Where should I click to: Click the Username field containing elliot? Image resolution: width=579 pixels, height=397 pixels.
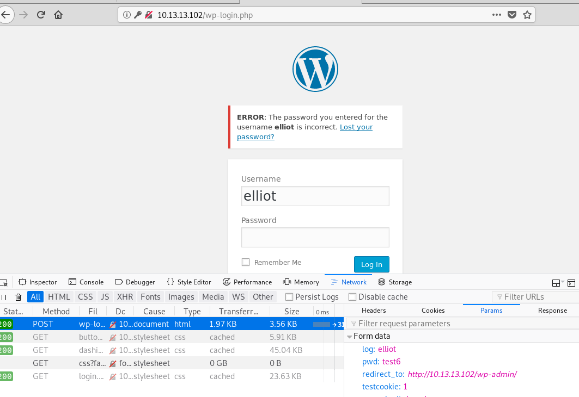coord(315,196)
